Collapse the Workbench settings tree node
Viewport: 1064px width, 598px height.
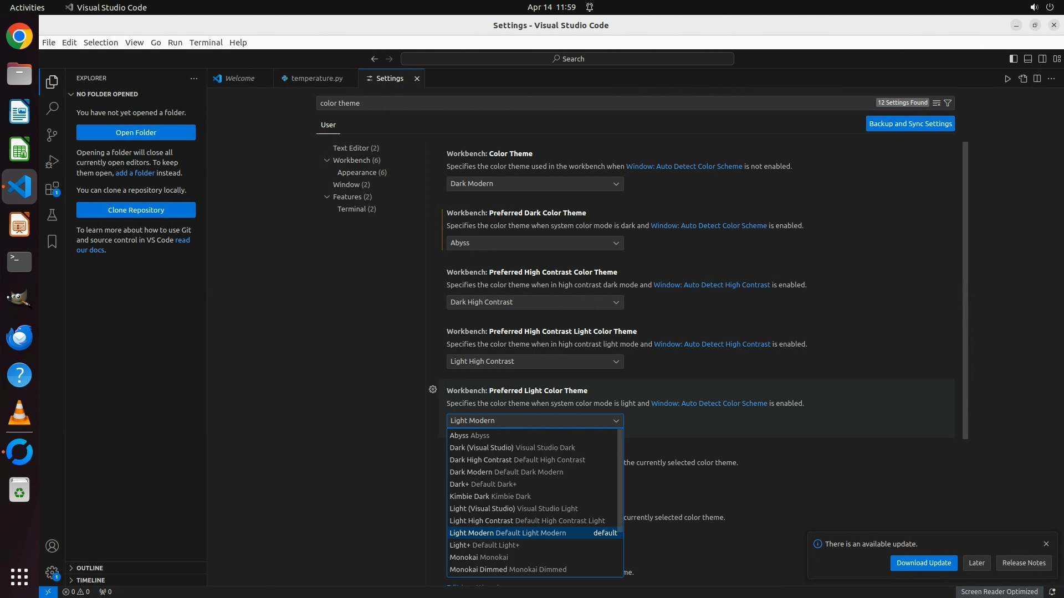[x=327, y=160]
